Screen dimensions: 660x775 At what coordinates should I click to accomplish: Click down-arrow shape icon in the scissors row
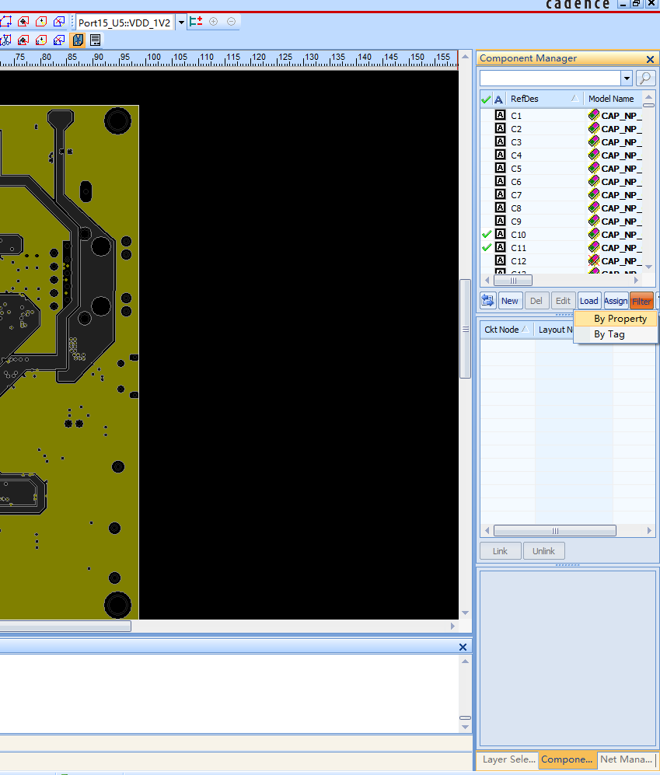click(41, 40)
